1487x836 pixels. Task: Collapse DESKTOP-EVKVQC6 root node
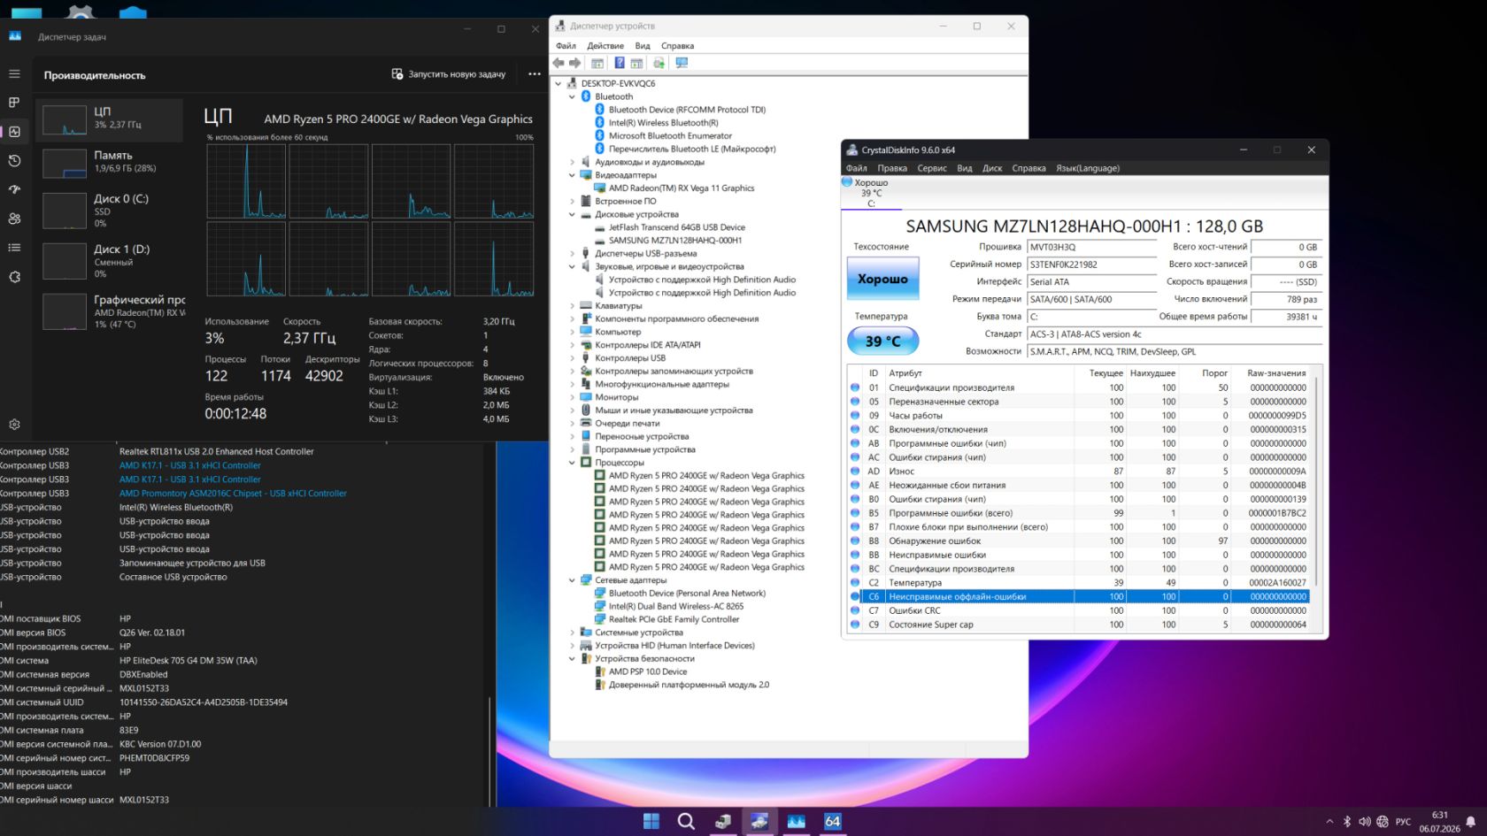559,84
